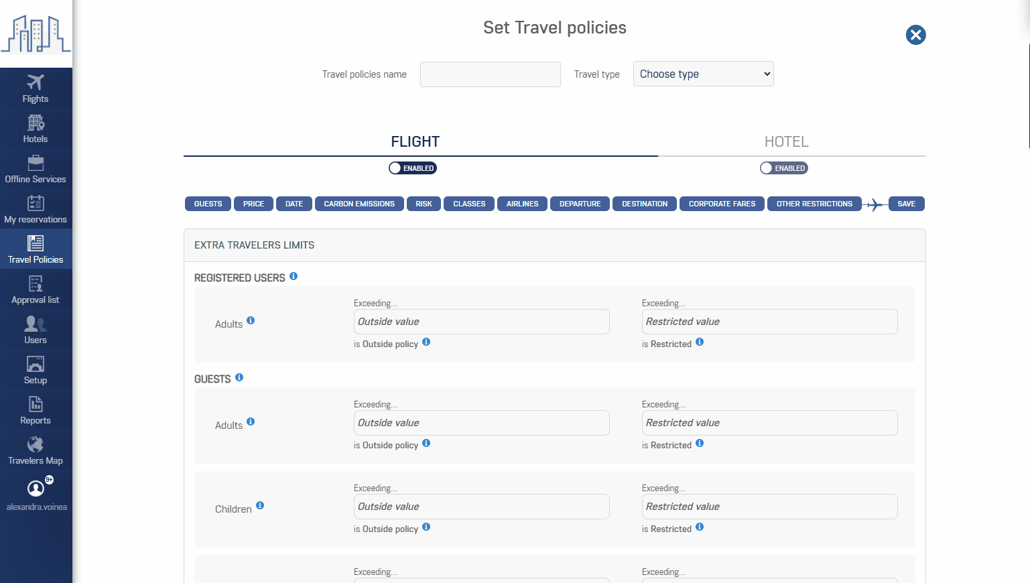1030x583 pixels.
Task: Open the CORPORATE FARES settings
Action: [722, 204]
